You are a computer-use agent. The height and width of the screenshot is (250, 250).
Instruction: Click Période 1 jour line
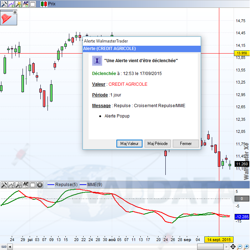[107, 95]
